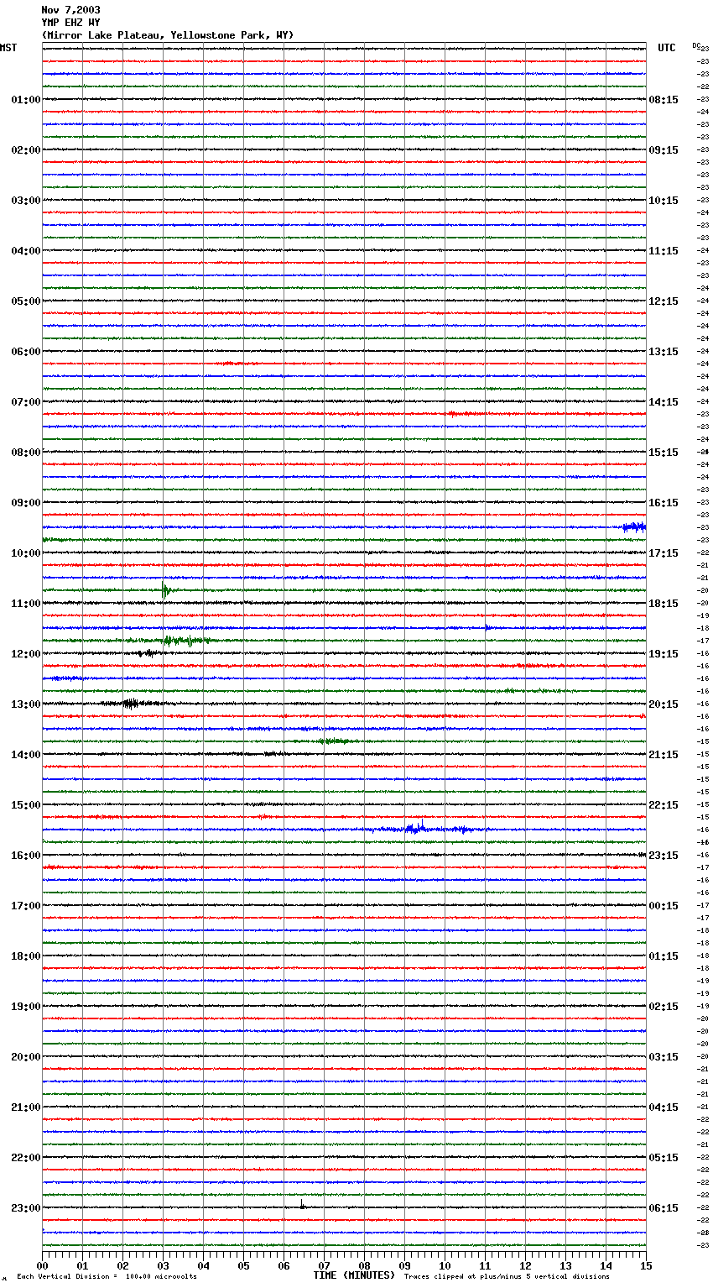Select the MST time label "12:00"
Viewport: 713px width, 1288px height.
pyautogui.click(x=26, y=654)
